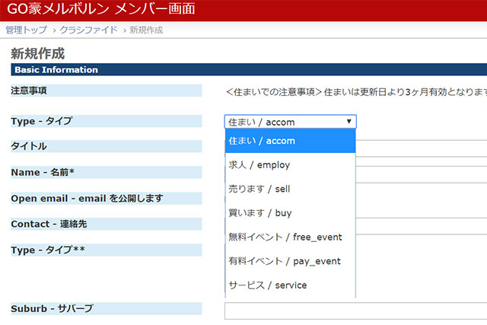The height and width of the screenshot is (325, 487).
Task: Go to 管理トップ breadcrumb link
Action: (26, 30)
